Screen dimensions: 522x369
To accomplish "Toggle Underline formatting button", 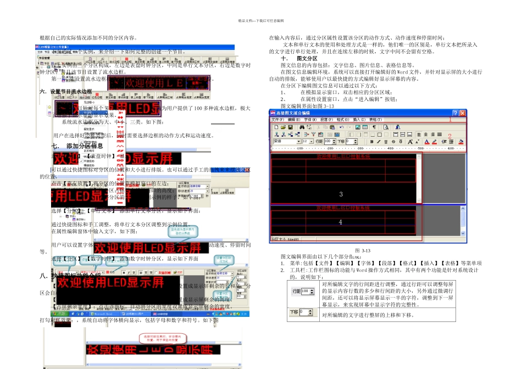I will pyautogui.click(x=386, y=142).
